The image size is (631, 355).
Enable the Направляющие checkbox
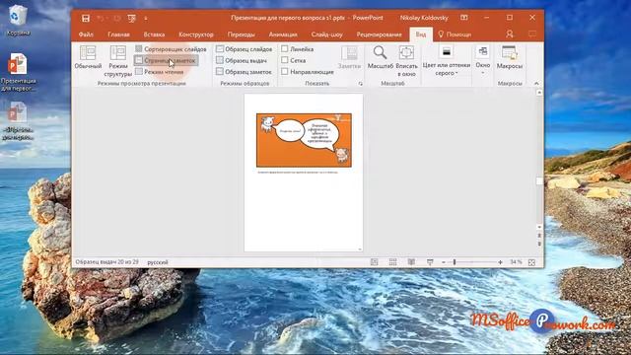[x=285, y=71]
